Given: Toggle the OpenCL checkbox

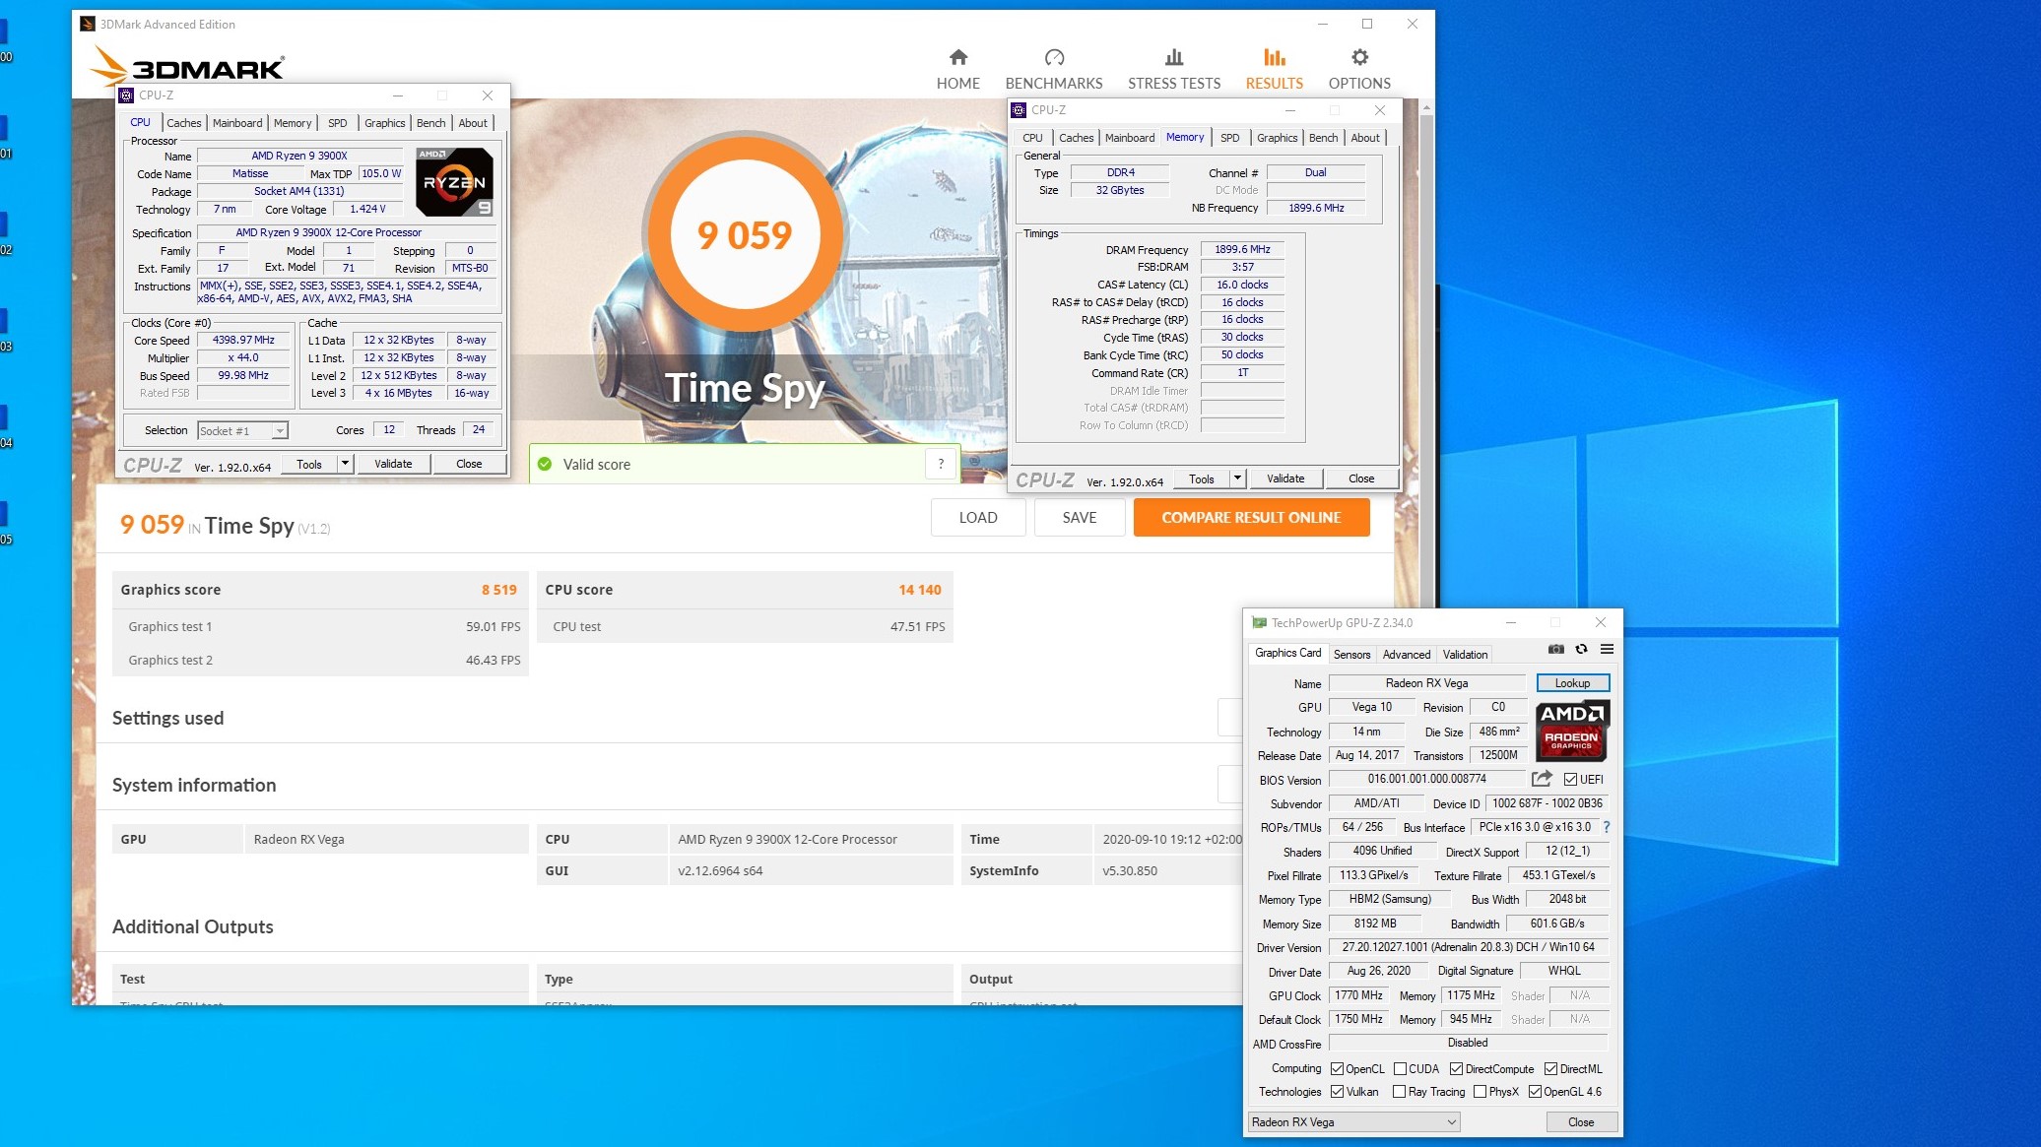Looking at the screenshot, I should point(1337,1069).
